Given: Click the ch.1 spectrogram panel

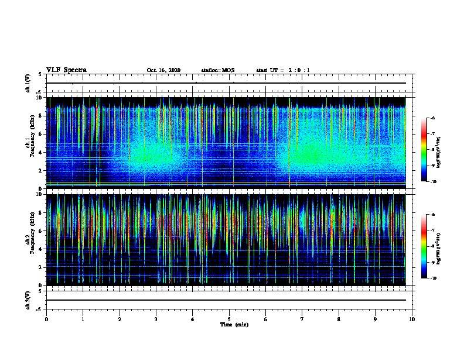Looking at the screenshot, I should pyautogui.click(x=226, y=143).
